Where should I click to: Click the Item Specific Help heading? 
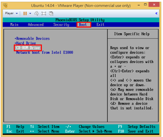[132, 34]
